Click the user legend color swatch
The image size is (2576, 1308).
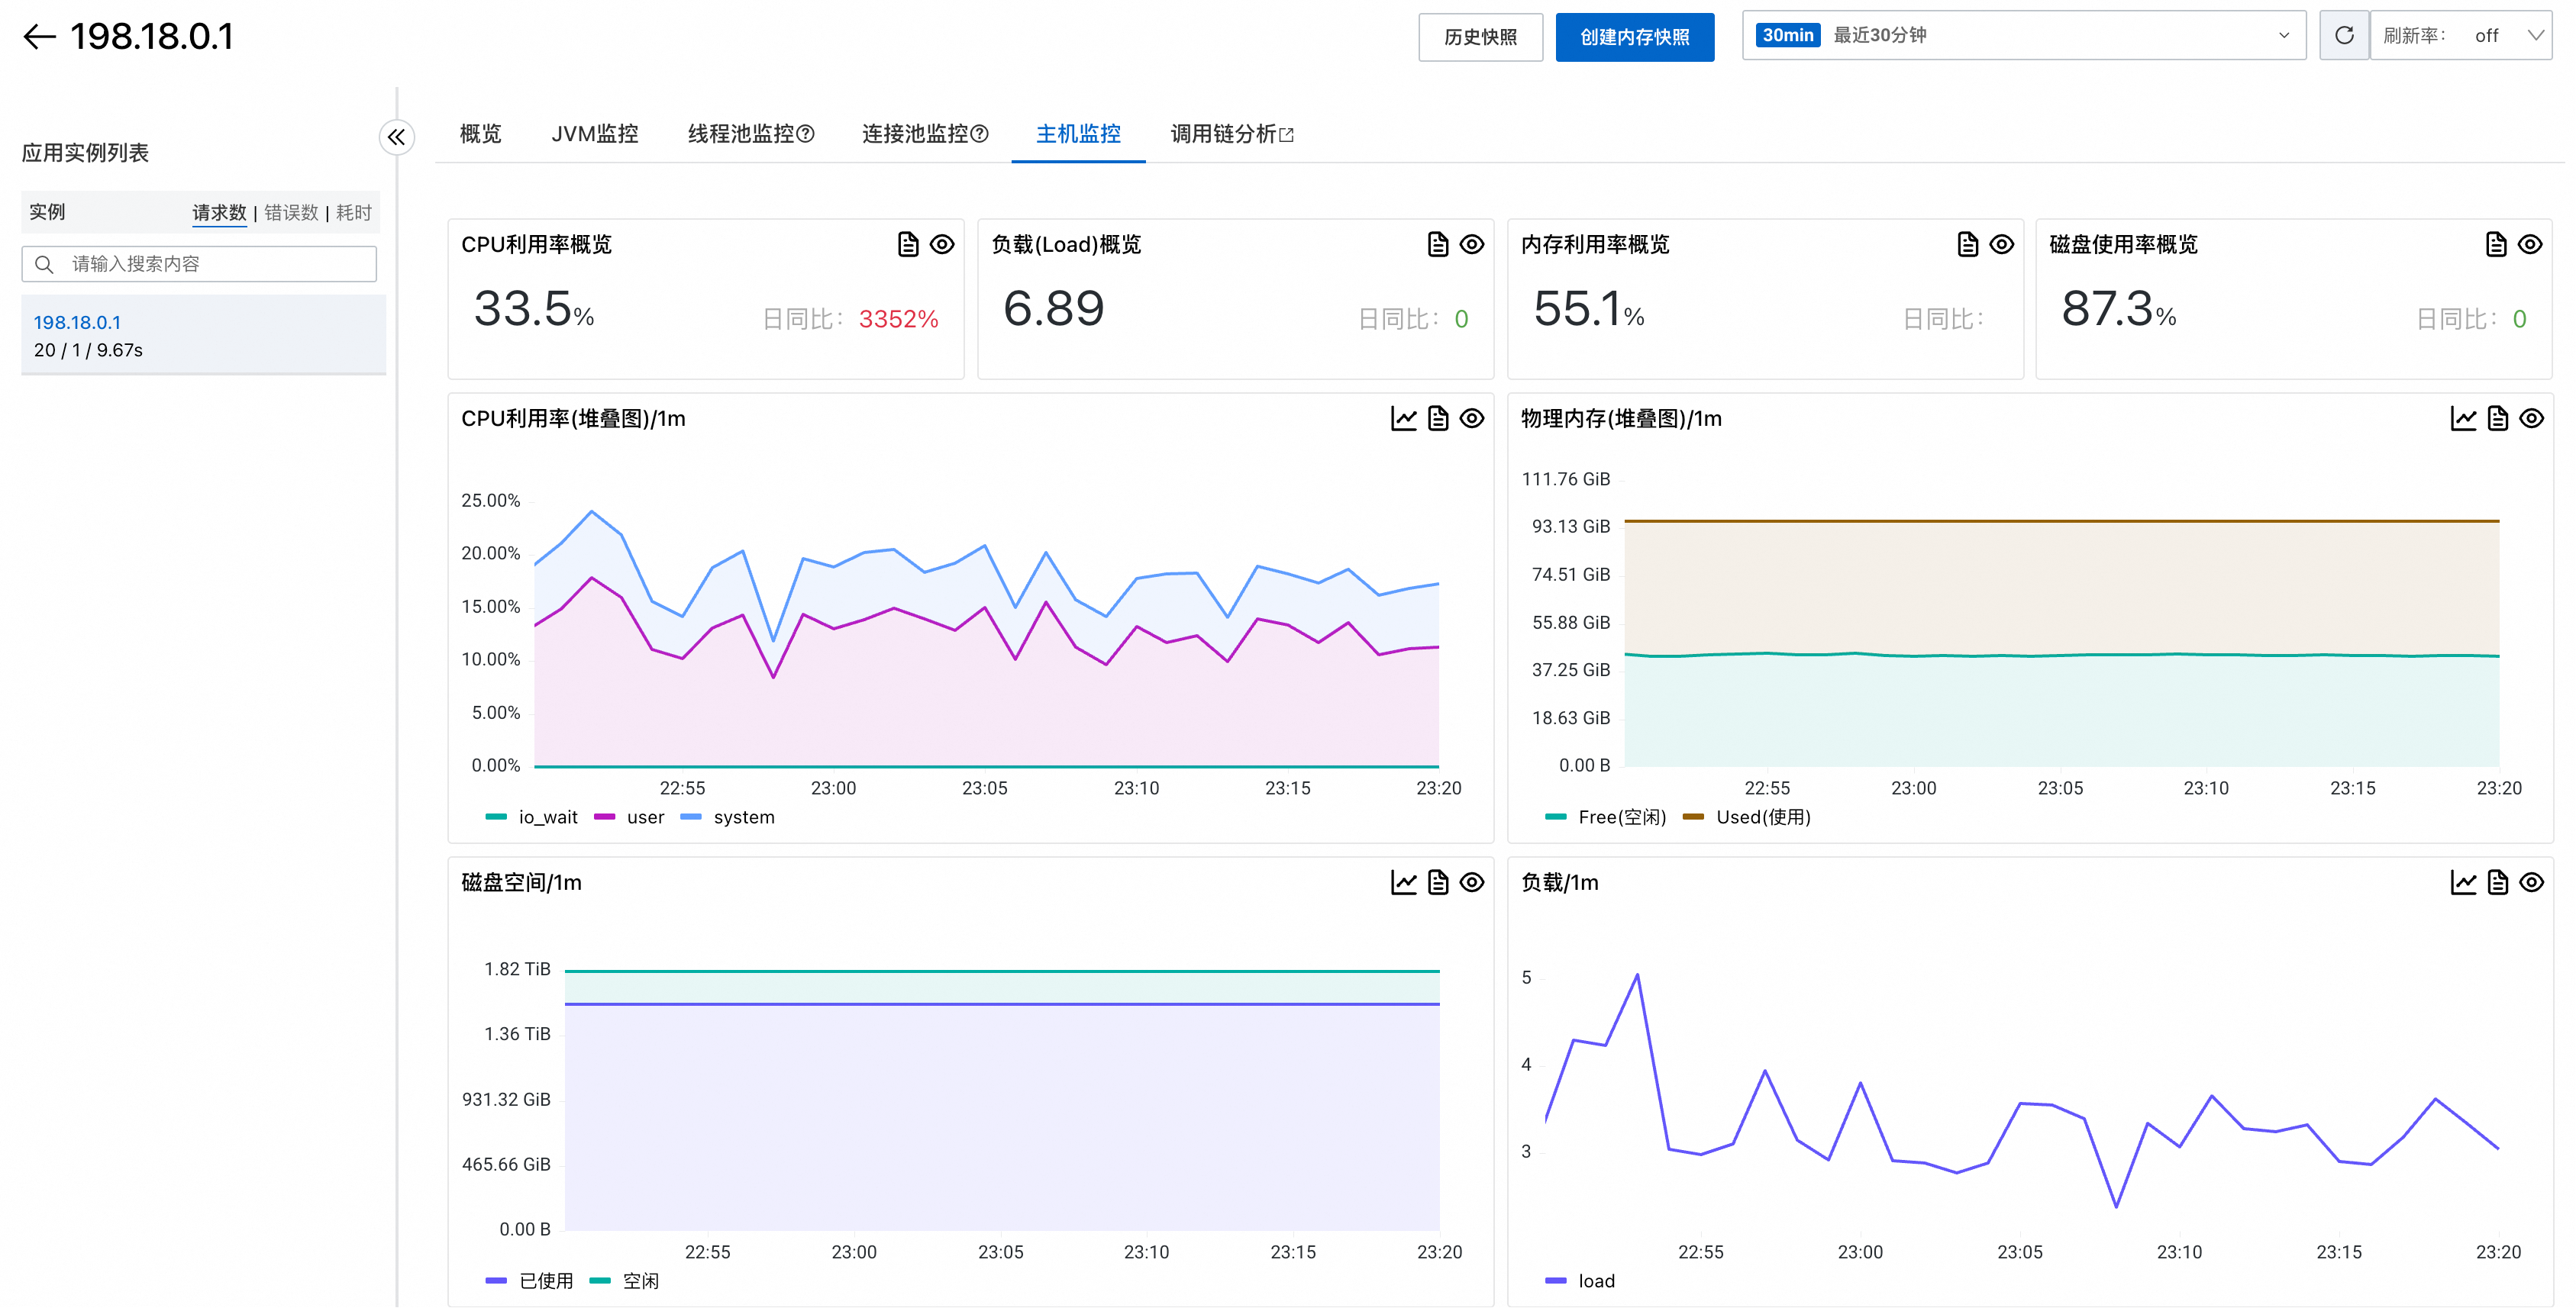[x=604, y=817]
